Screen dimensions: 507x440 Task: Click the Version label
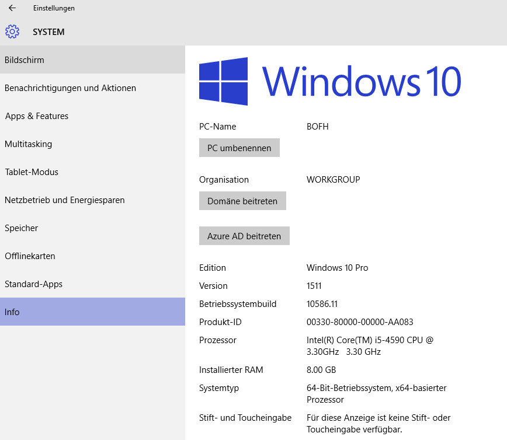click(x=213, y=285)
